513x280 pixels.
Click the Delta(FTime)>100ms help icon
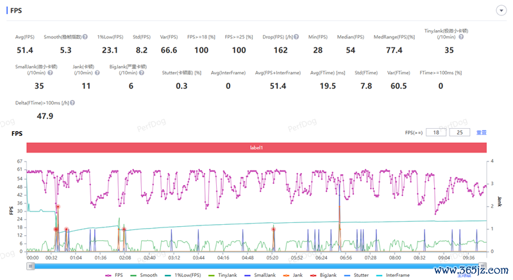(72, 103)
